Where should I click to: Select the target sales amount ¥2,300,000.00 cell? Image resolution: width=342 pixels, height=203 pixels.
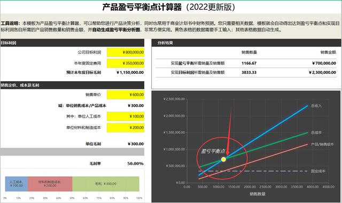pyautogui.click(x=322, y=73)
